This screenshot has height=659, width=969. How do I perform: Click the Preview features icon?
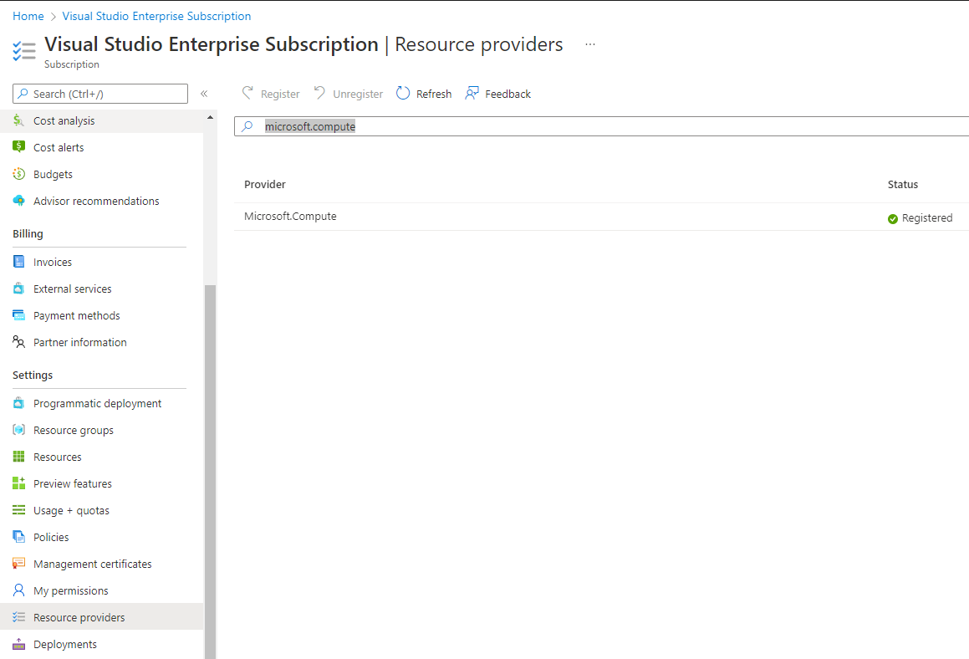pos(18,483)
